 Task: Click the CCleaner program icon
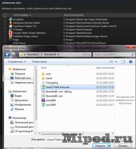pos(11,29)
